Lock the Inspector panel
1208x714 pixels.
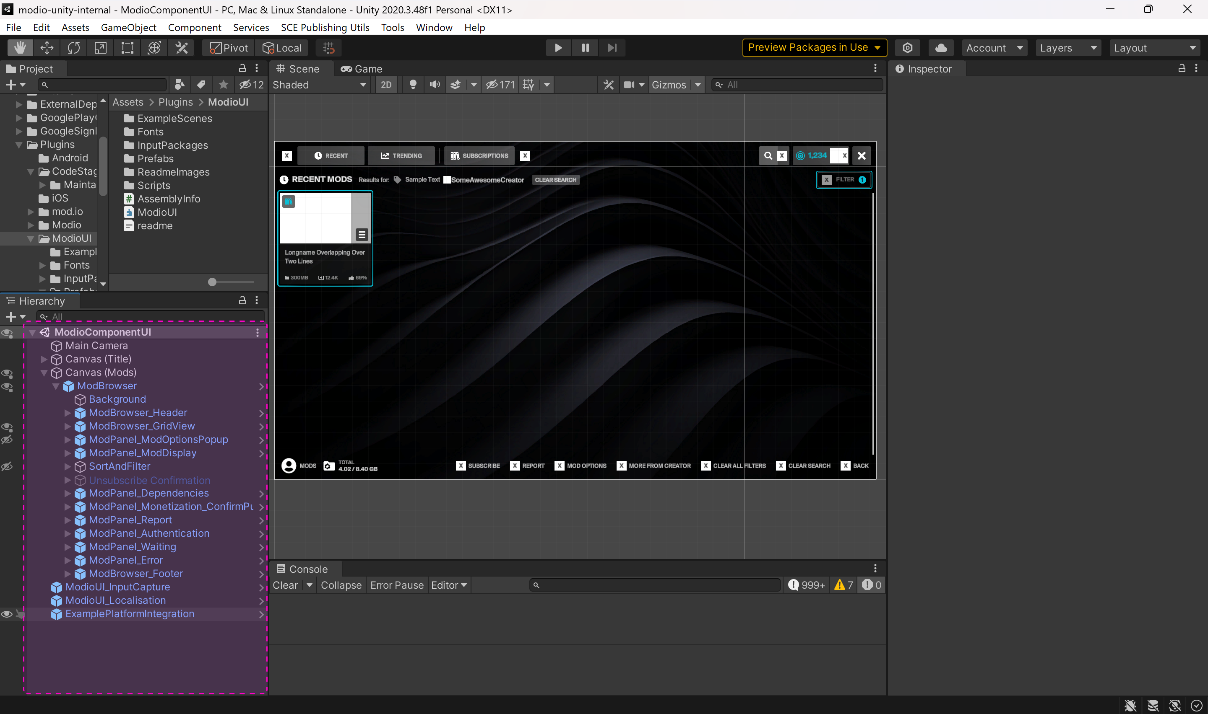click(1182, 68)
